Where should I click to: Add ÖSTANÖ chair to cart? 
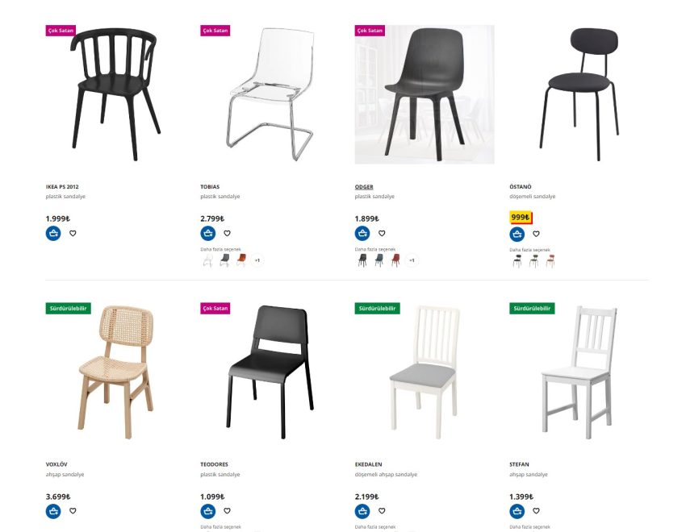[517, 234]
